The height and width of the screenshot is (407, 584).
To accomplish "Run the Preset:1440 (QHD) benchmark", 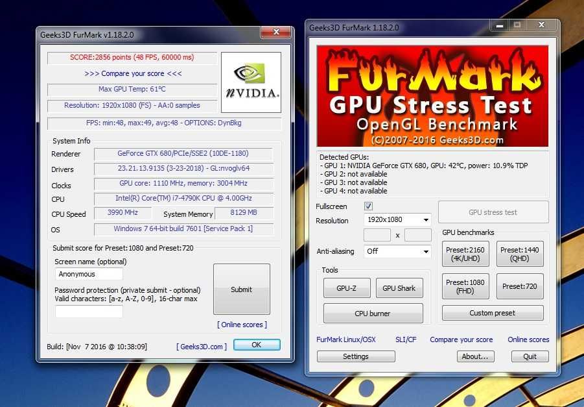I will pos(520,254).
